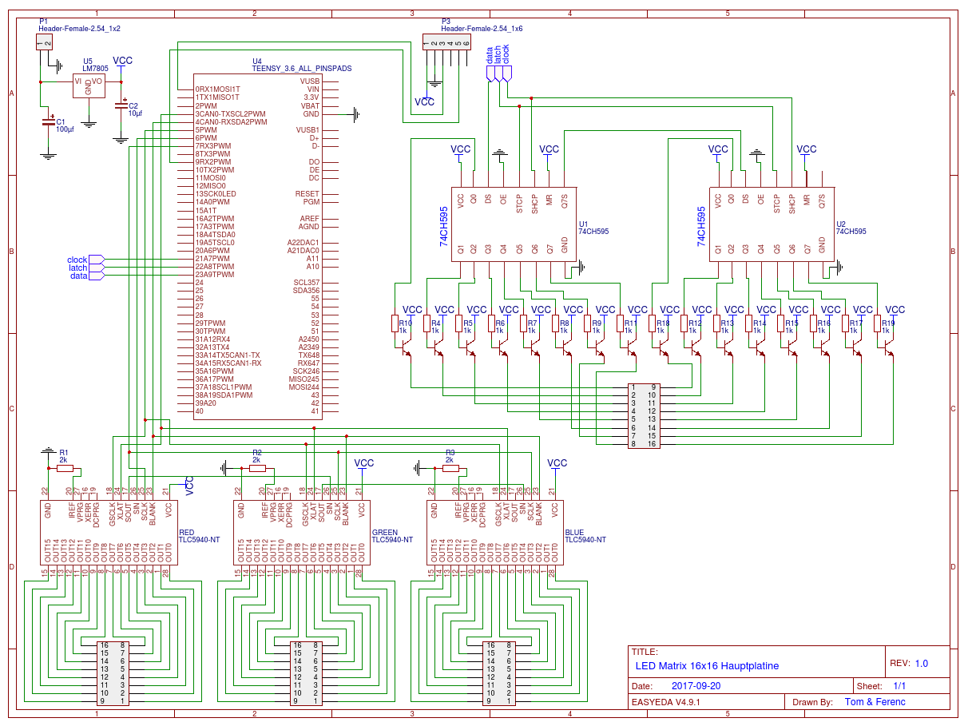968x726 pixels.
Task: Select resistor R18 1k
Action: [x=653, y=323]
